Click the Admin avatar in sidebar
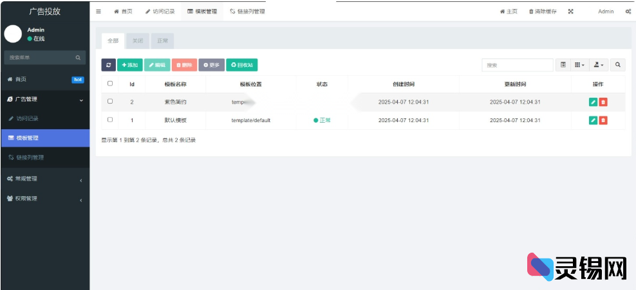Image resolution: width=636 pixels, height=290 pixels. (x=13, y=33)
